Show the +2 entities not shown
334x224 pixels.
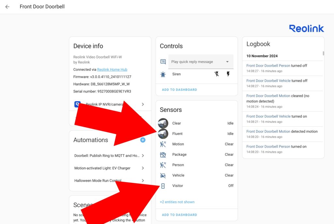177,202
